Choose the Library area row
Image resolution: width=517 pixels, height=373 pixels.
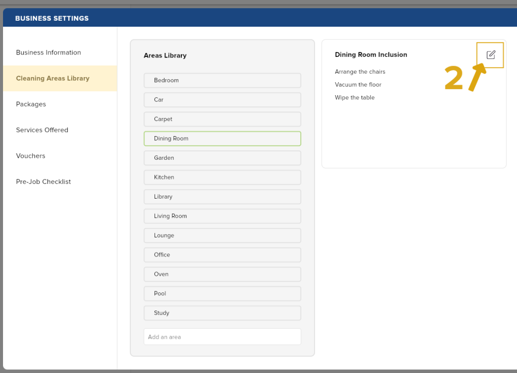(x=222, y=197)
